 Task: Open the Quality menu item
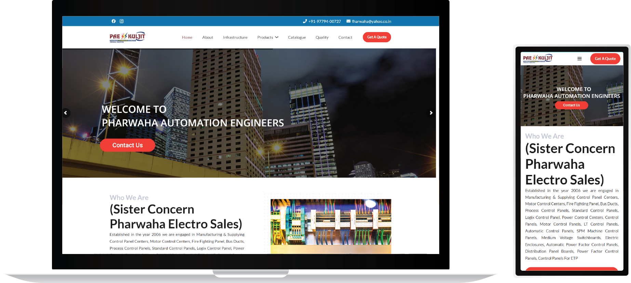[322, 38]
